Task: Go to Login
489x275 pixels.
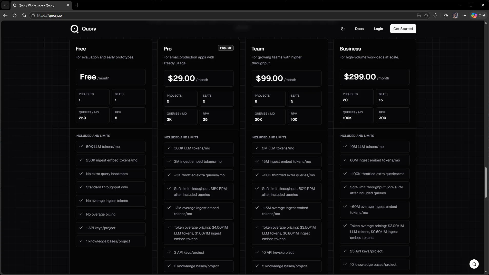Action: tap(378, 29)
